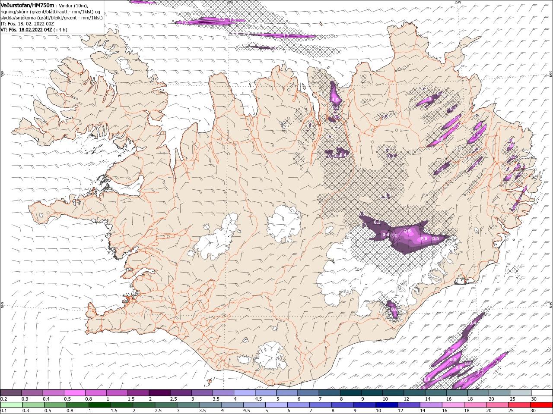Click the rain legend swatch starting at 7
This screenshot has width=553, height=414.
point(320,405)
